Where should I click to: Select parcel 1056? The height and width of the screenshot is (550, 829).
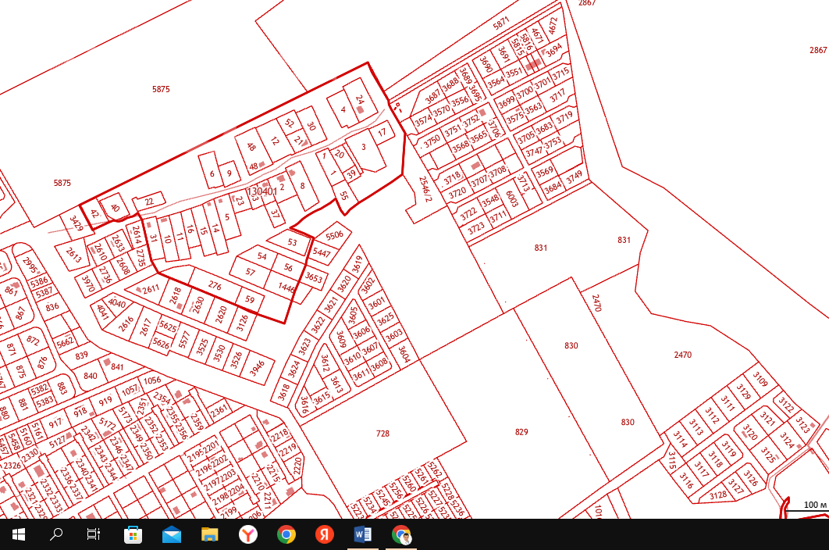(152, 380)
